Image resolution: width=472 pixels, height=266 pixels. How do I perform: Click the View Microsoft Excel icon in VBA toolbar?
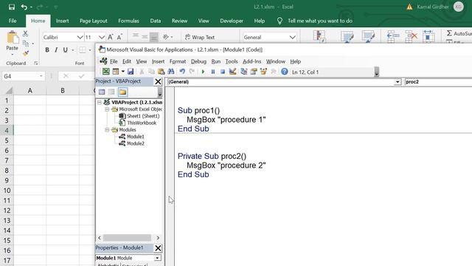(105, 72)
